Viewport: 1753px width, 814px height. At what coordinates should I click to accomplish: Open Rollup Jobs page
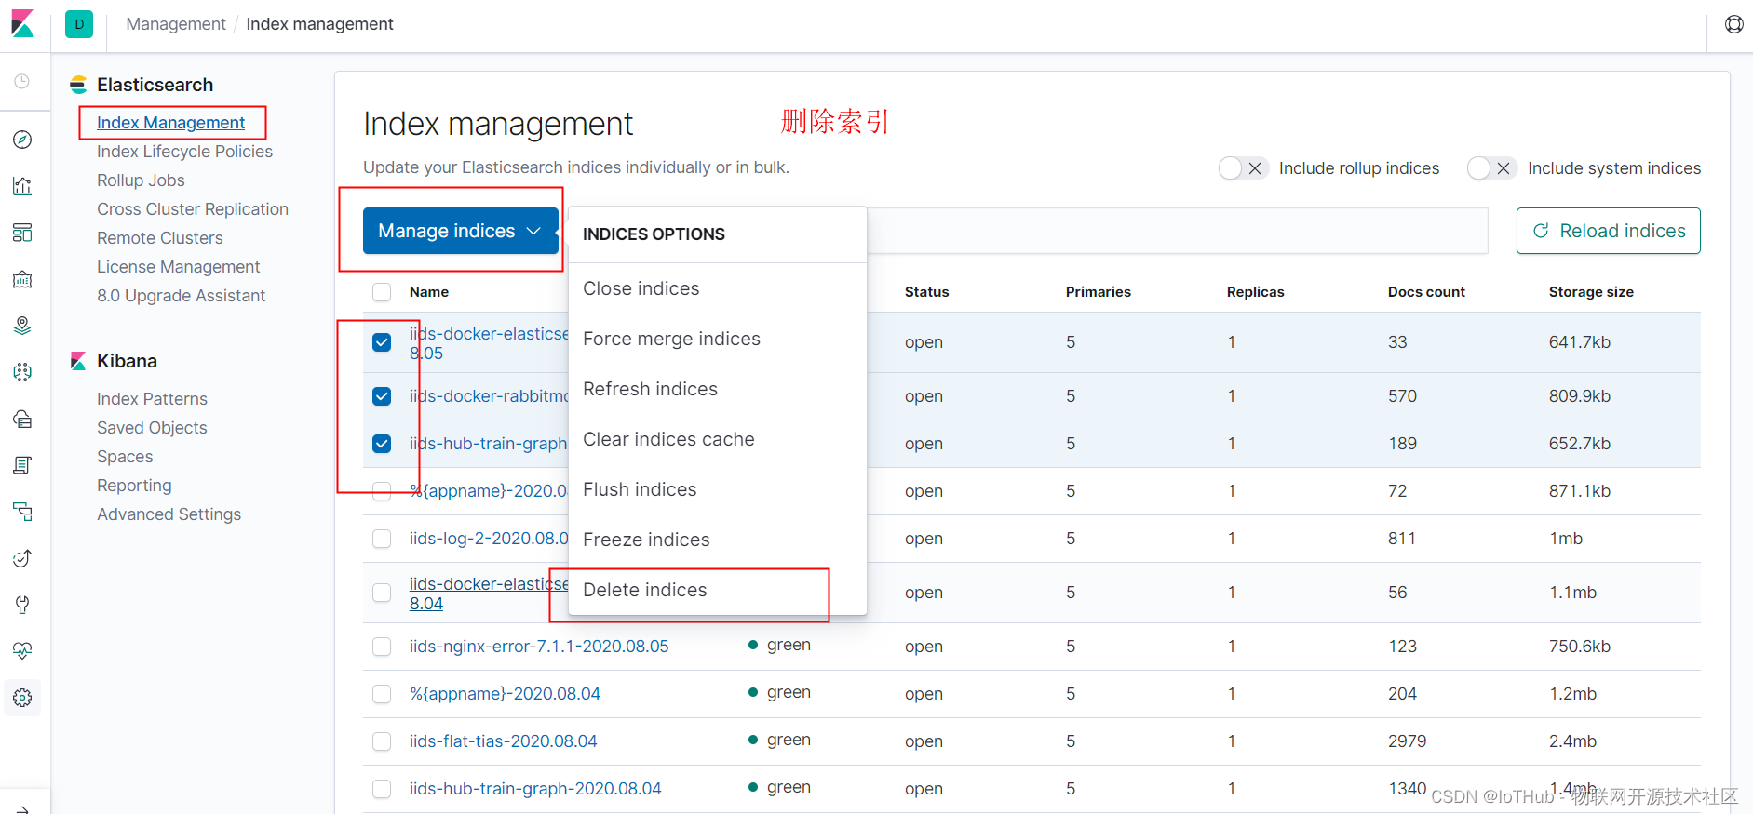coord(141,180)
